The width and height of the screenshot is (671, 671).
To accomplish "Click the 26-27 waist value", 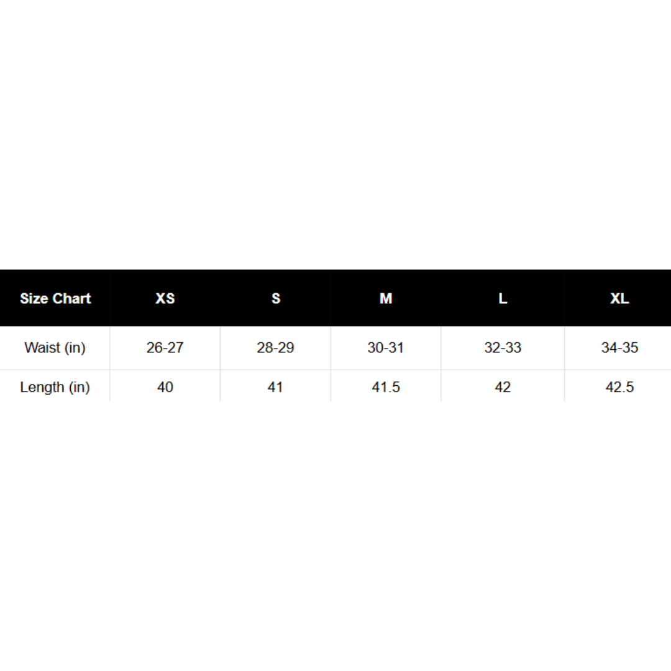I will [x=165, y=347].
